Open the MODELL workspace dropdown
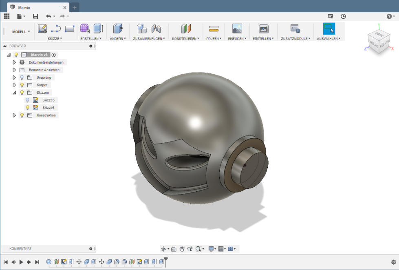This screenshot has width=399, height=270. pyautogui.click(x=21, y=32)
